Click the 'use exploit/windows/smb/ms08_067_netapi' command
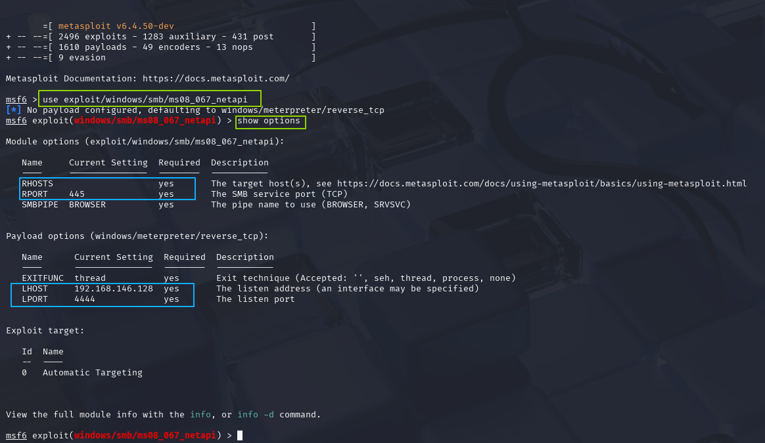The height and width of the screenshot is (443, 765). pyautogui.click(x=145, y=99)
